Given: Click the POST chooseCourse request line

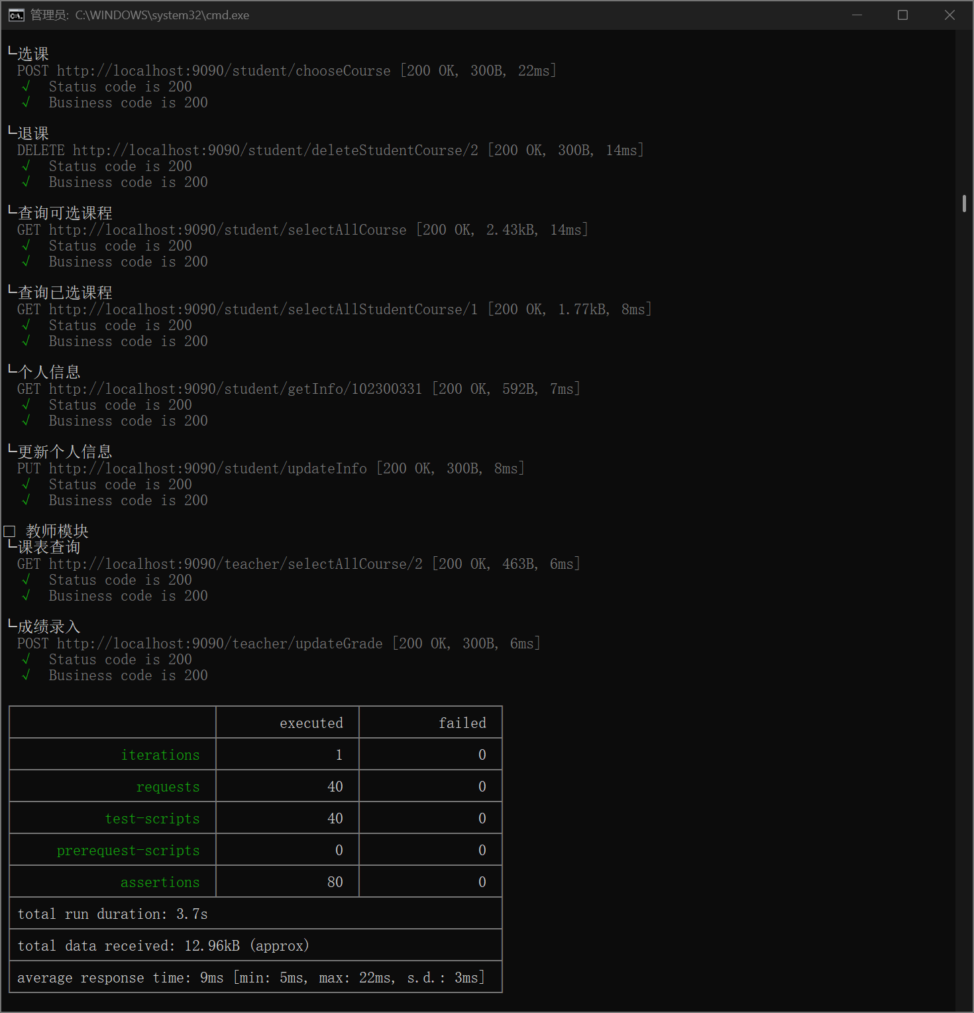Looking at the screenshot, I should coord(287,70).
